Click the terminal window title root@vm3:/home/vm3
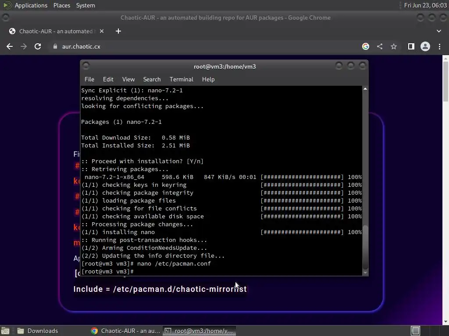Screen dimensions: 449x336 pos(225,66)
